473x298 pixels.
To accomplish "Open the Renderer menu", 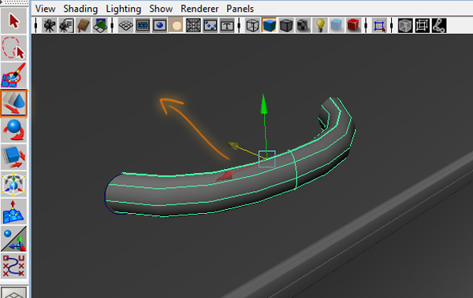I will [x=199, y=9].
